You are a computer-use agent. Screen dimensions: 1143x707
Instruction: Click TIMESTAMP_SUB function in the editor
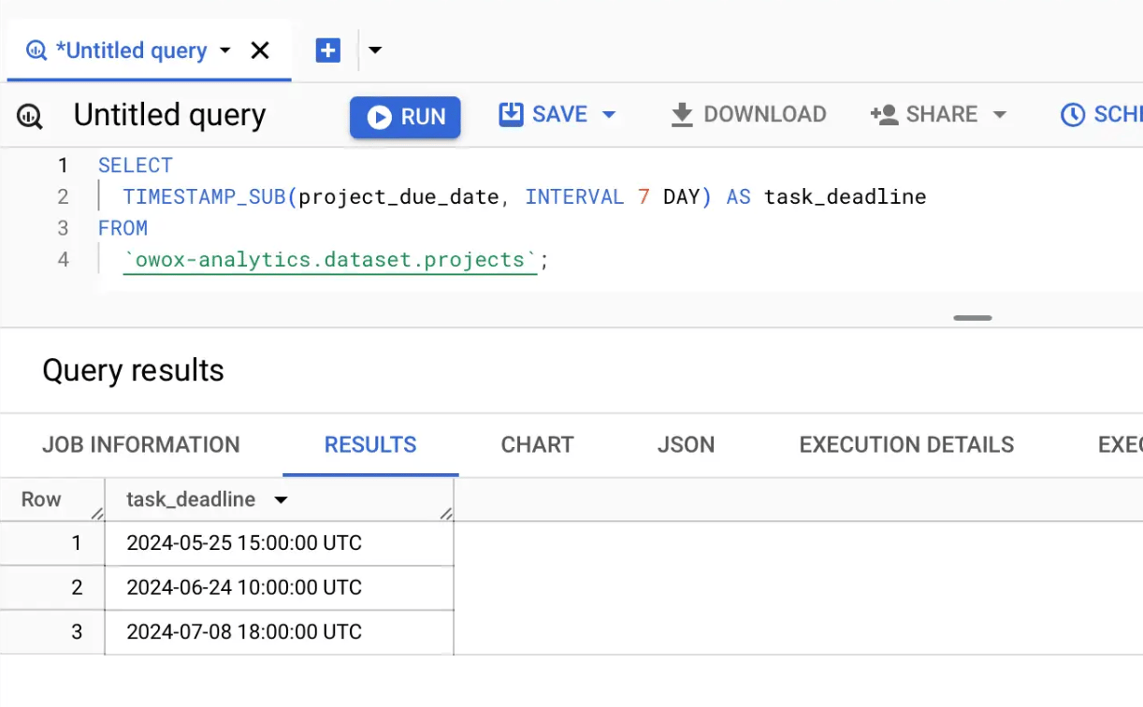[x=204, y=196]
